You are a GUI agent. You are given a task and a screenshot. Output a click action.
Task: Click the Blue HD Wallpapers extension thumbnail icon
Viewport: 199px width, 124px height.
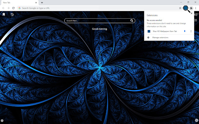tap(149, 31)
